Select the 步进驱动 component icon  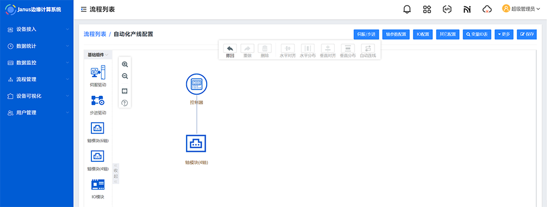(98, 100)
